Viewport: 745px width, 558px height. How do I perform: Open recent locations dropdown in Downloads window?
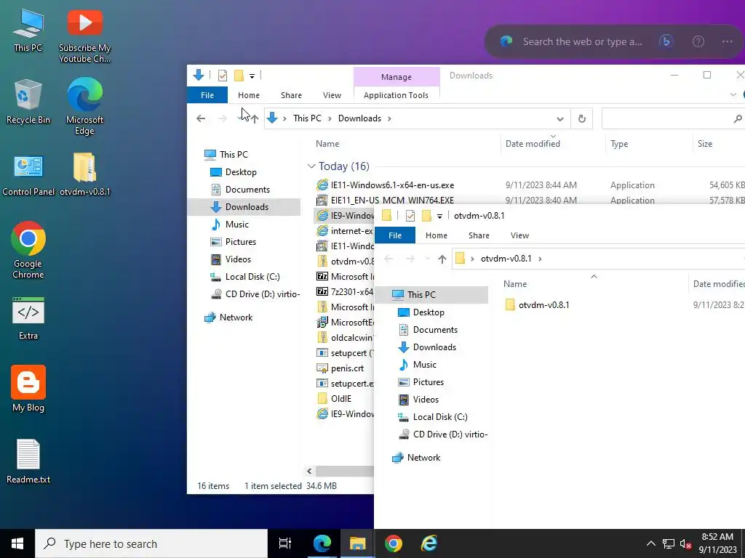pos(240,118)
